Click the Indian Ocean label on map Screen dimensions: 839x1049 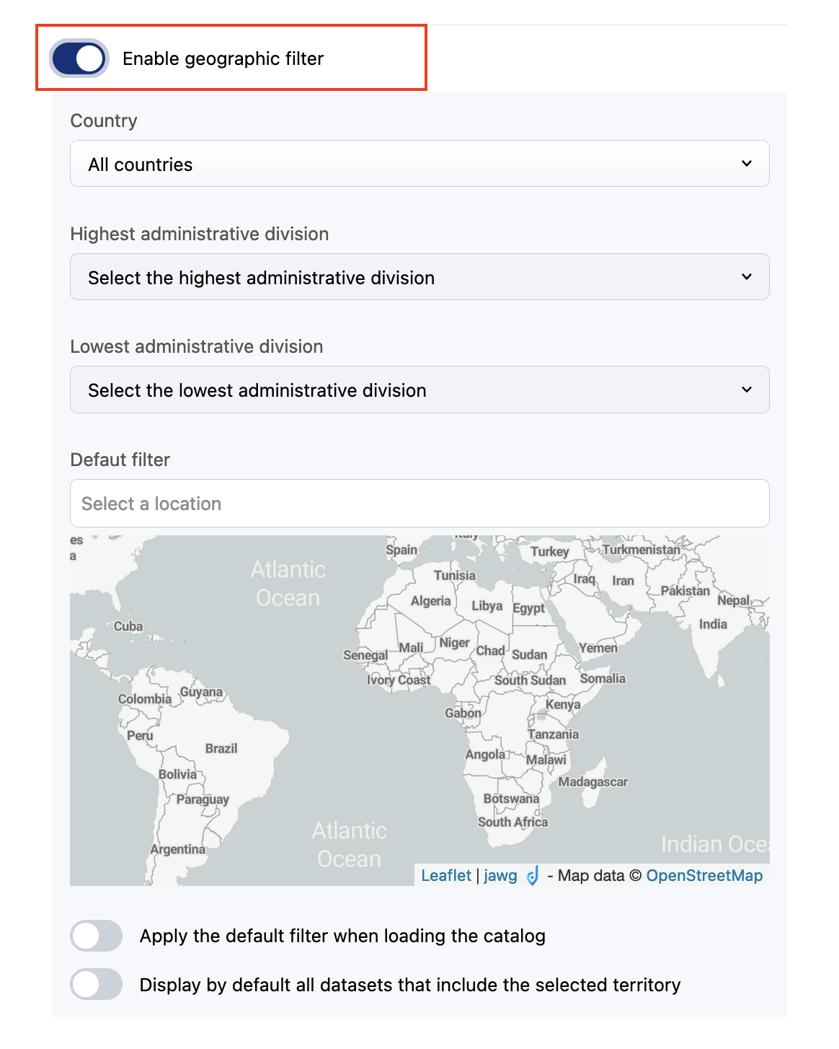(714, 844)
